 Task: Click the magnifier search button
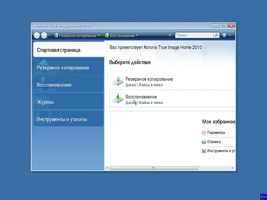point(216,35)
